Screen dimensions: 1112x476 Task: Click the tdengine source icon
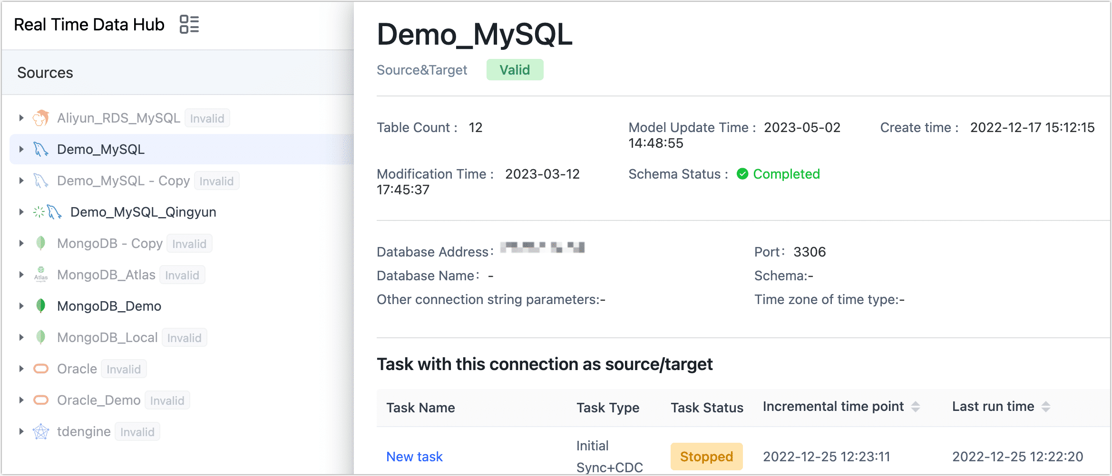(41, 431)
